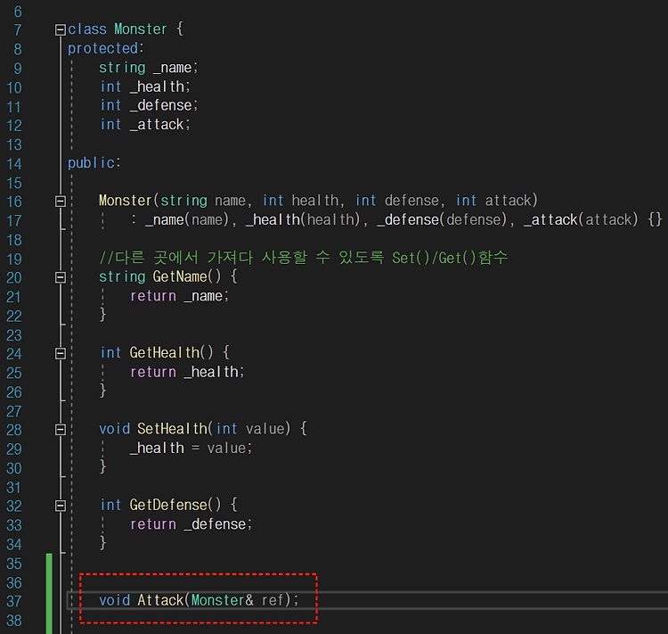Click the GetHealth function name
This screenshot has height=634, width=668.
[x=165, y=353]
